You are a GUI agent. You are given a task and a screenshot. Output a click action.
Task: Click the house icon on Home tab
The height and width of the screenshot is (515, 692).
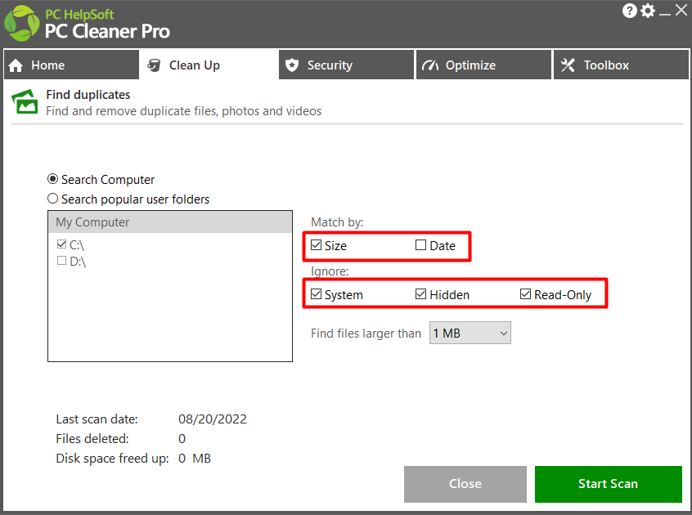pyautogui.click(x=16, y=65)
